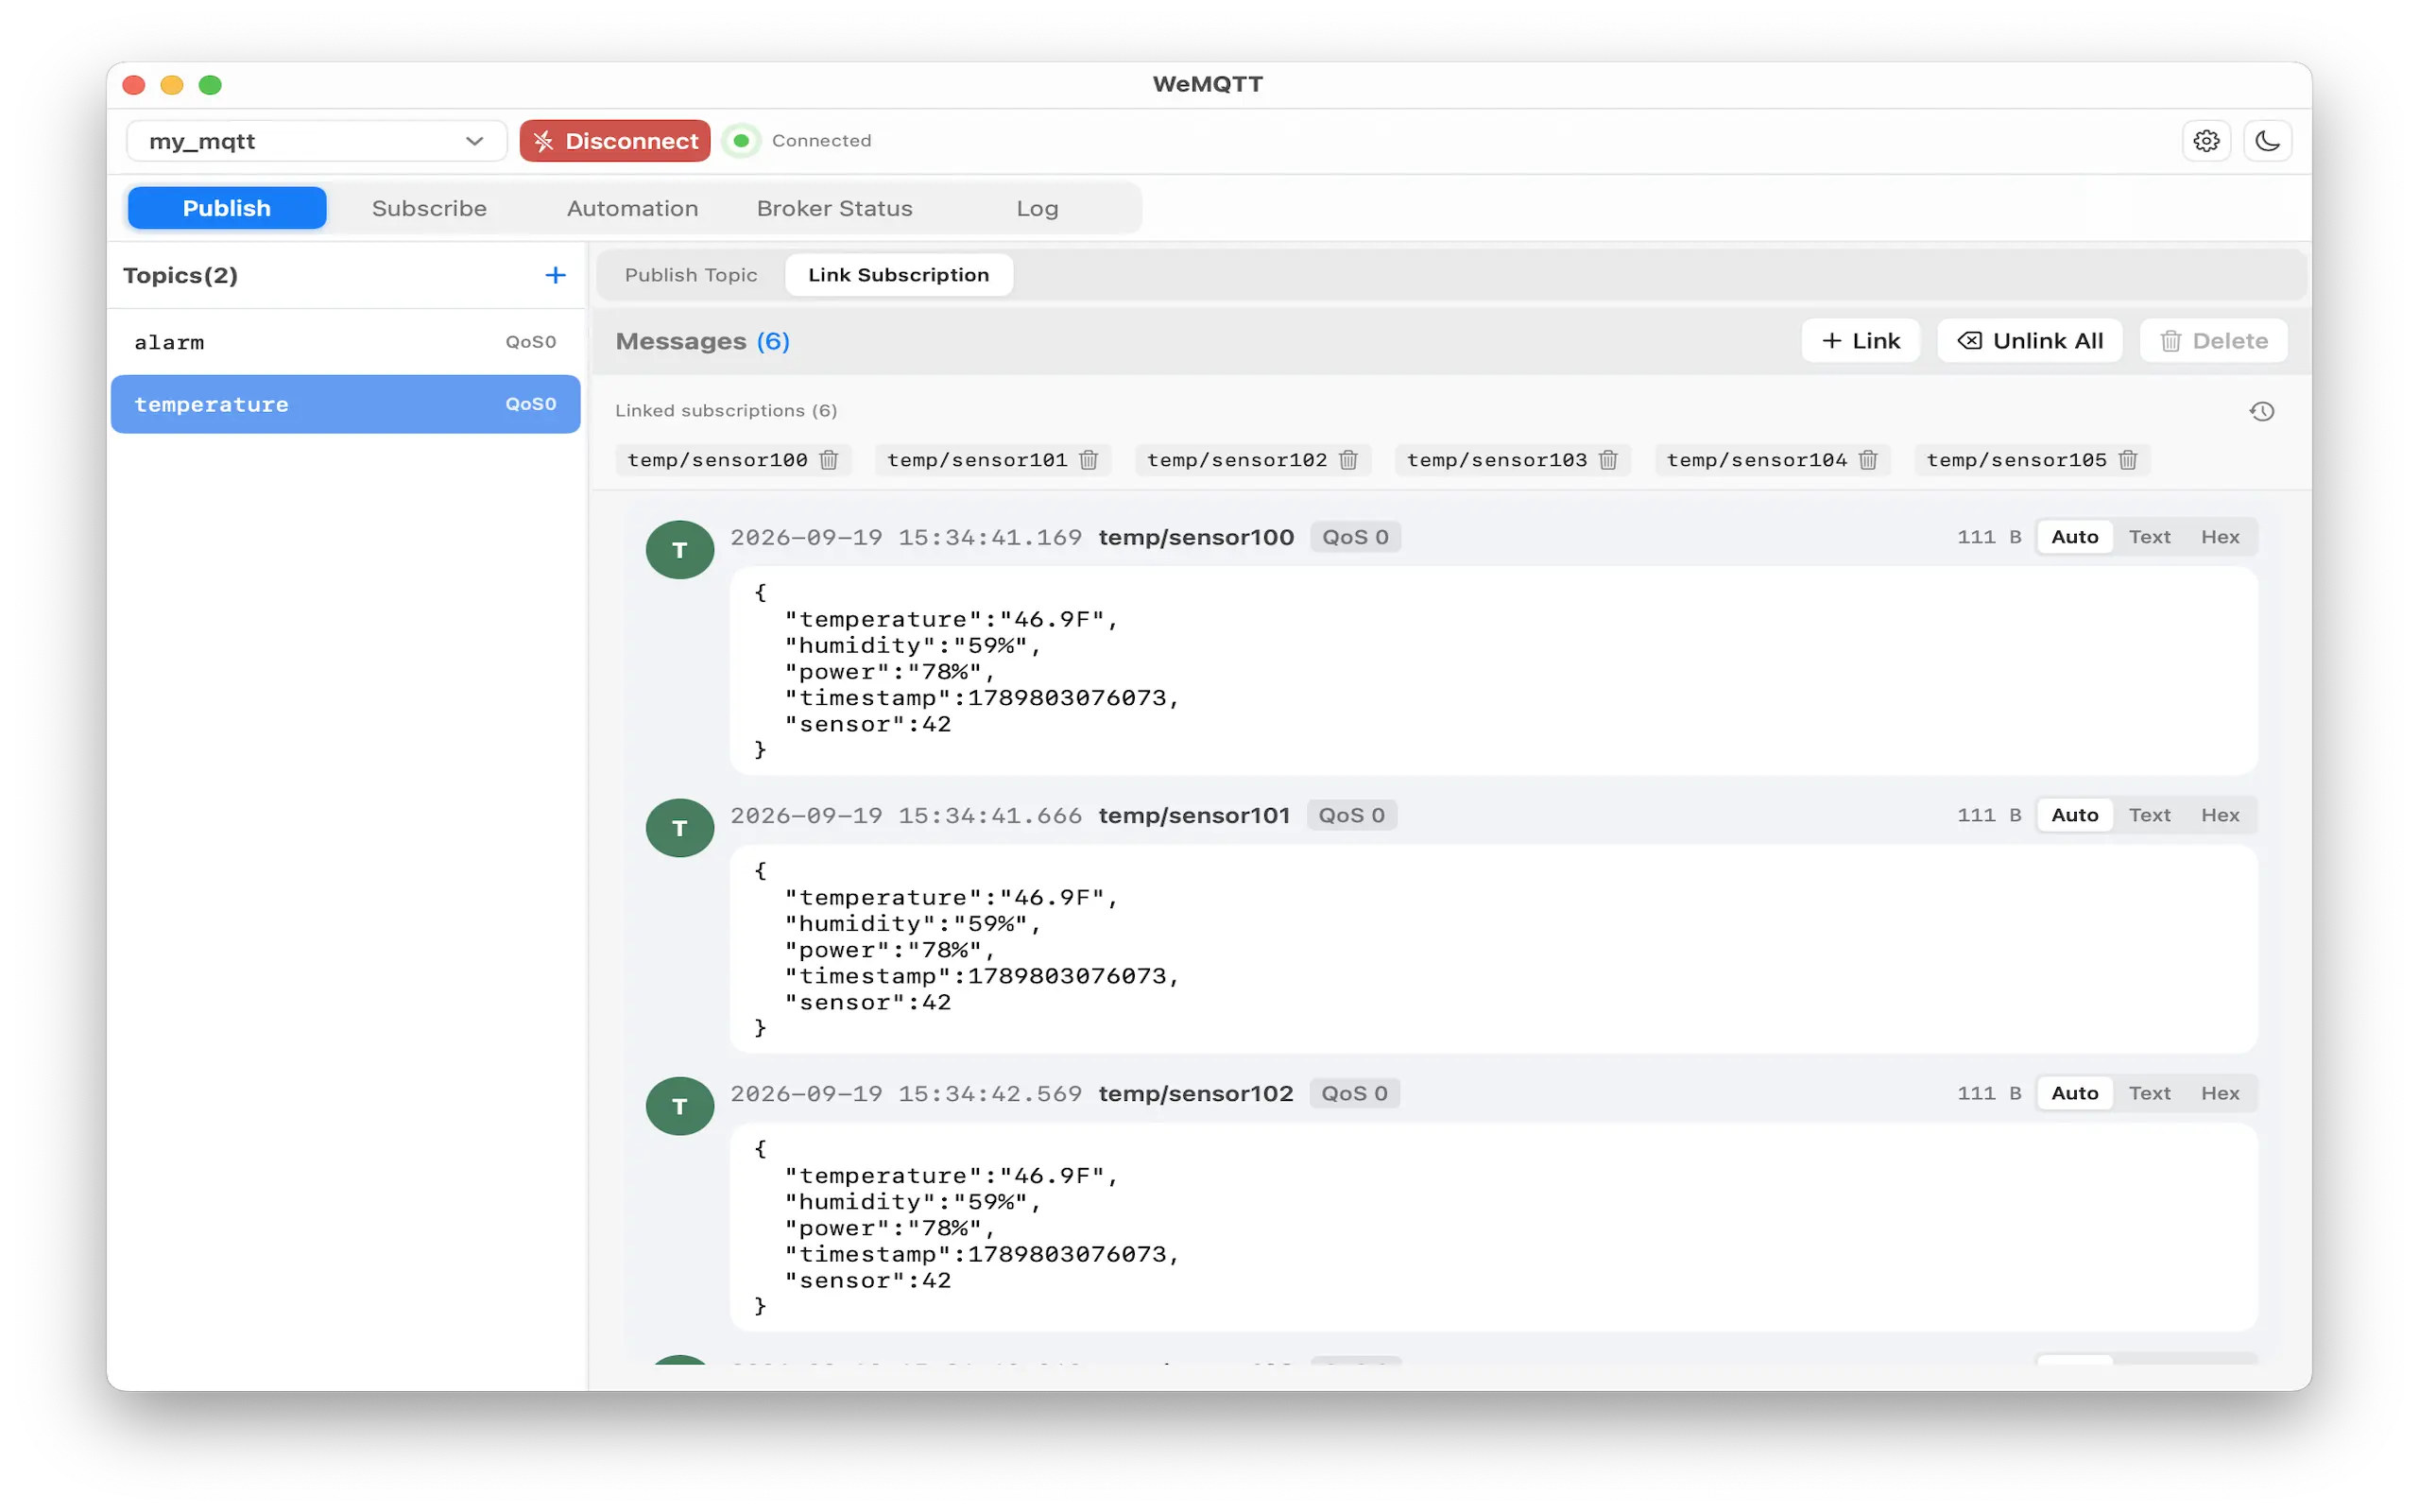Viewport: 2419px width, 1512px height.
Task: Set temp/sensor101 message to Auto view
Action: (x=2075, y=815)
